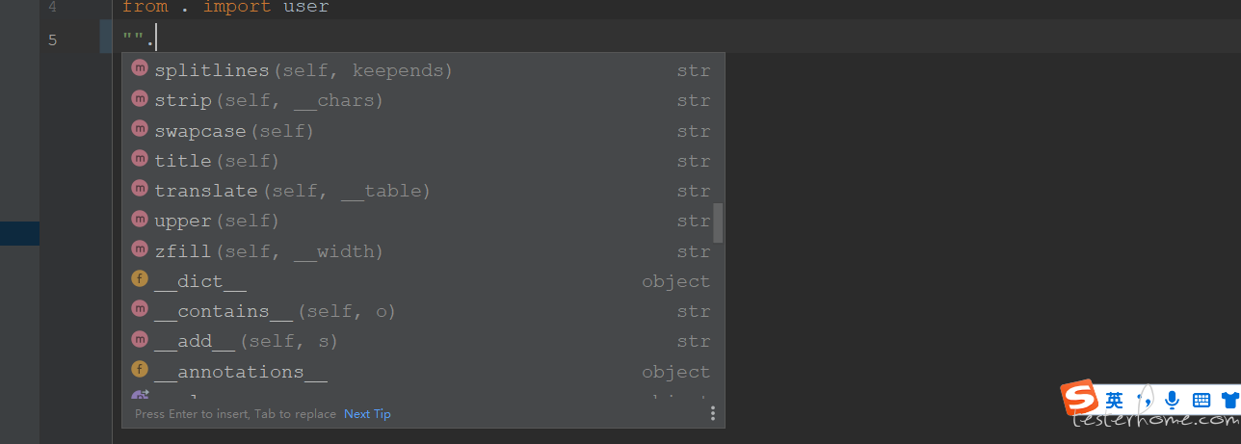
Task: Open the Next Tip link
Action: (367, 414)
